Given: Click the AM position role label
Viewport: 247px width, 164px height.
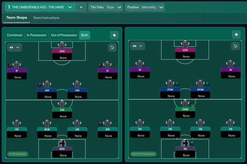Looking at the screenshot, I should pos(47,90).
